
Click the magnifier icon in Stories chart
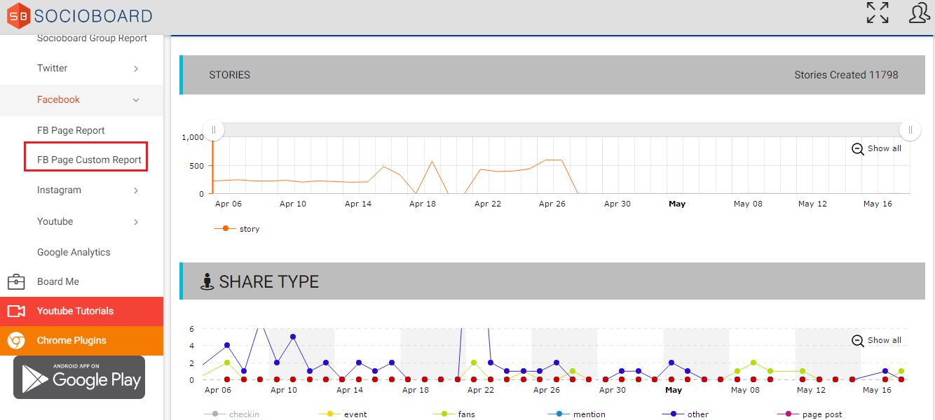[858, 148]
